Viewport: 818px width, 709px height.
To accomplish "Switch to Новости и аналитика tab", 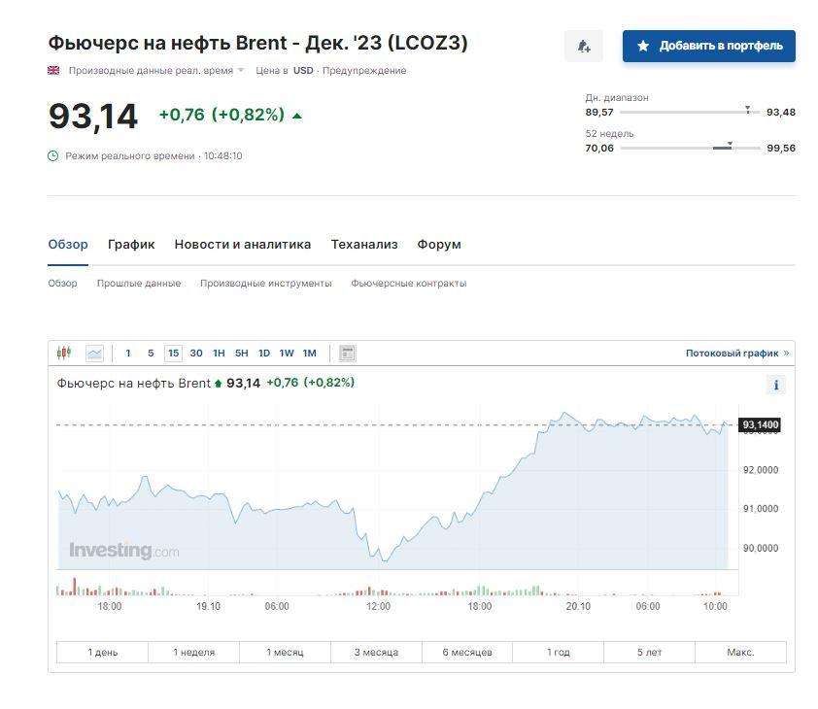I will 243,245.
